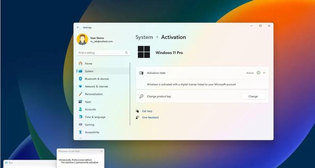The width and height of the screenshot is (315, 168).
Task: Click the Windows 11 Pro edition title
Action: tap(169, 52)
